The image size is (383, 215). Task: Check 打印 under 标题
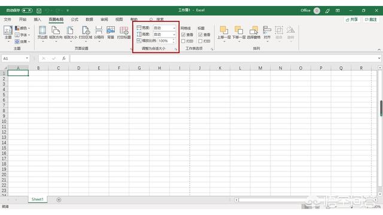(x=200, y=41)
